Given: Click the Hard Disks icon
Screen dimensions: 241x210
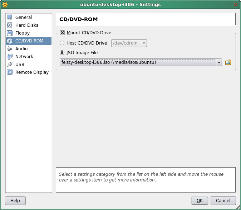Looking at the screenshot, I should [10, 25].
